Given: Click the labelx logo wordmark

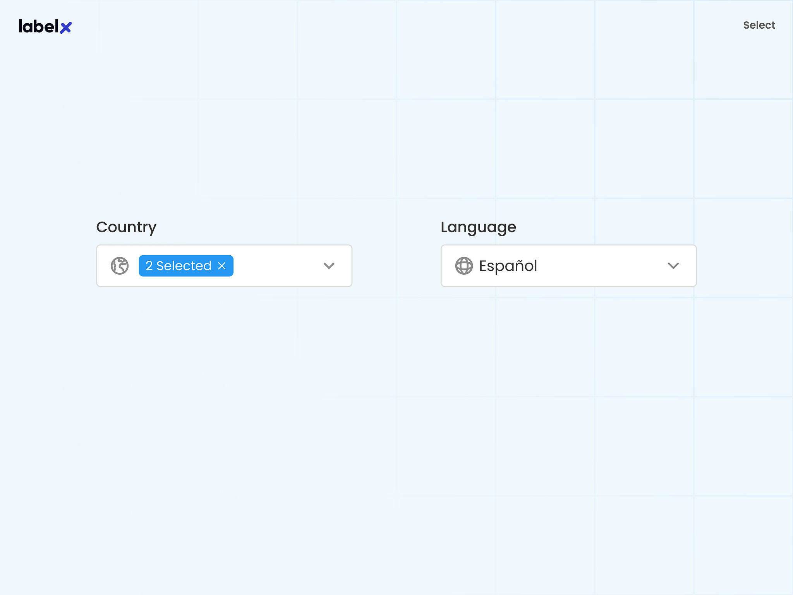Looking at the screenshot, I should (39, 26).
